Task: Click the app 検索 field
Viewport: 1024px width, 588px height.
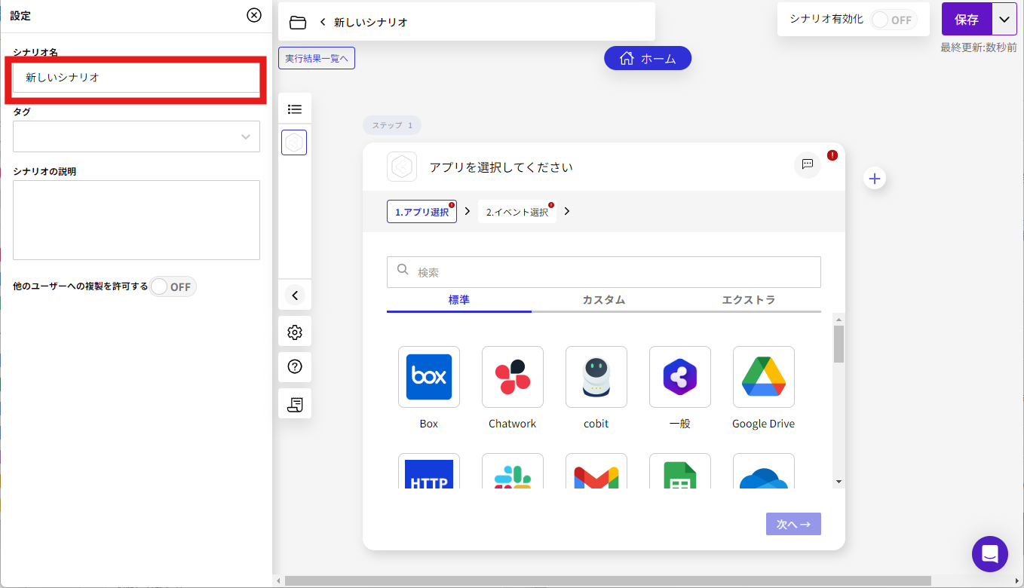Action: 604,272
